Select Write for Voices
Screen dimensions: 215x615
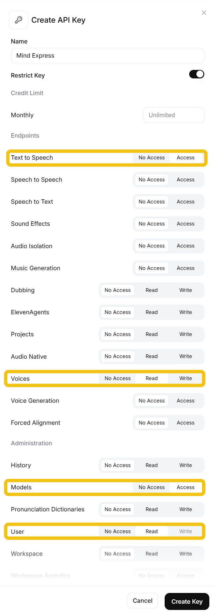186,379
